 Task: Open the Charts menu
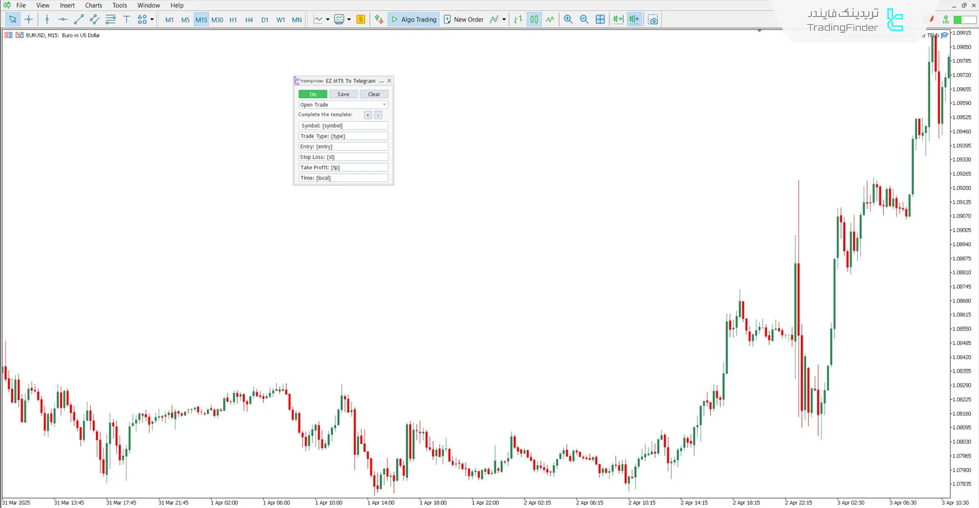click(93, 5)
